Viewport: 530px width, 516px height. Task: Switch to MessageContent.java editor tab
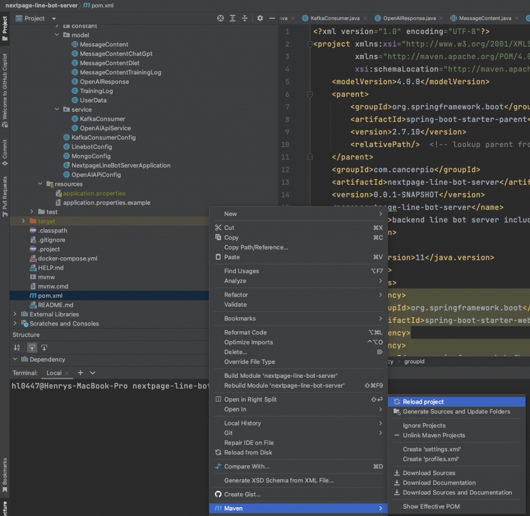pyautogui.click(x=484, y=18)
